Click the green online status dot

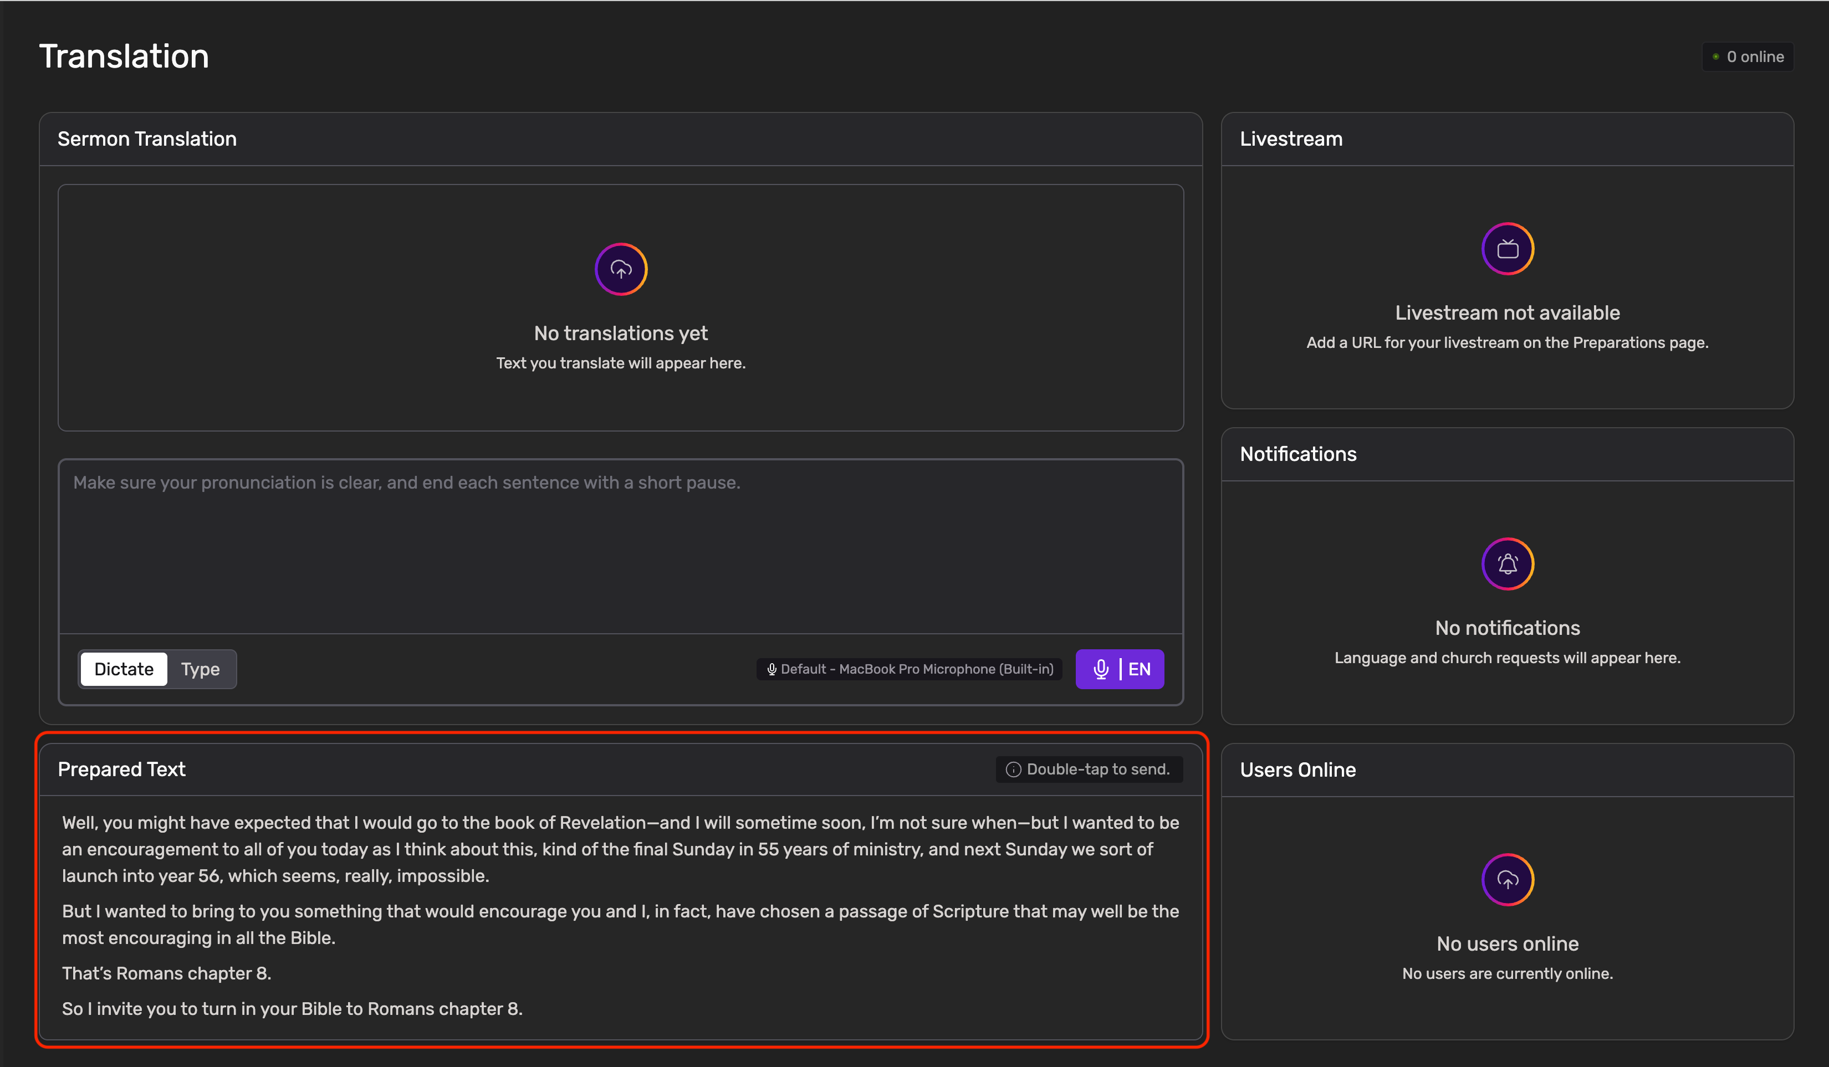(x=1716, y=57)
